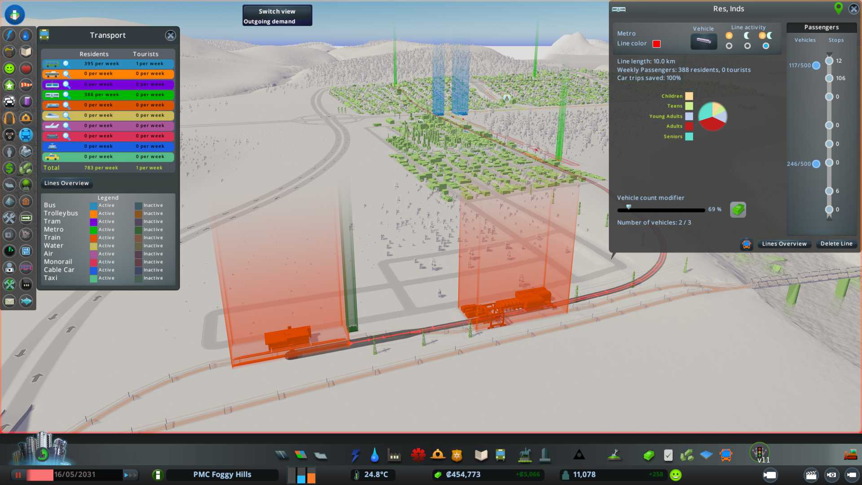
Task: Open Lines Overview in metro line panel
Action: coord(784,244)
